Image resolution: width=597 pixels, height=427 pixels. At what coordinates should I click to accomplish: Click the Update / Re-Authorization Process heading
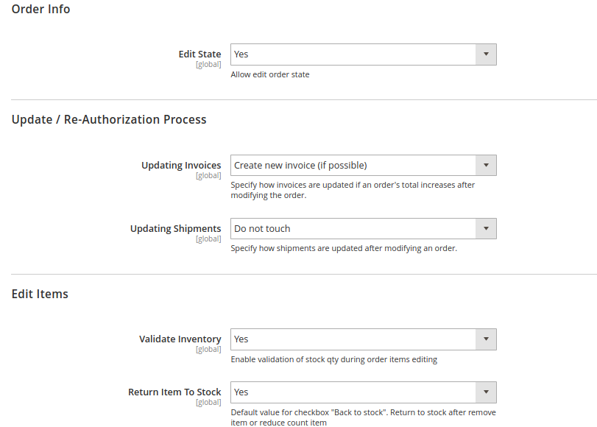click(x=109, y=119)
